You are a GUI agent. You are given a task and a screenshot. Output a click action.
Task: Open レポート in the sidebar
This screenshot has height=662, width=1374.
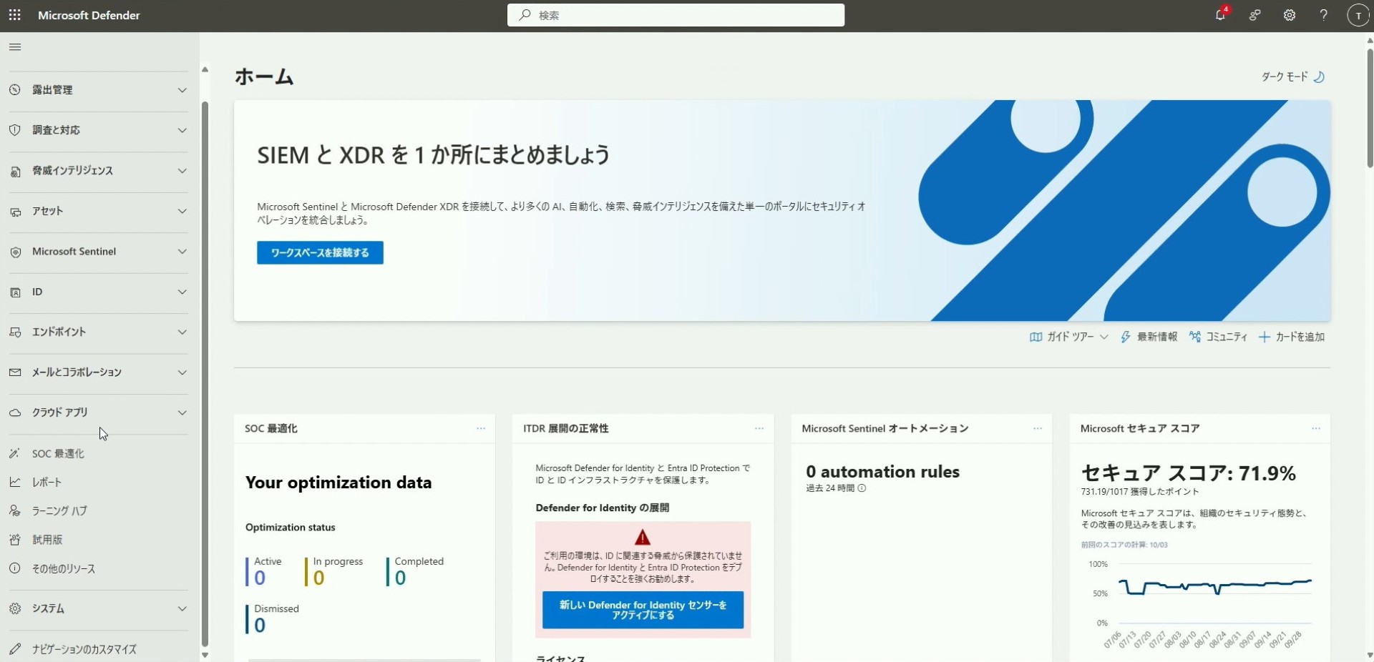tap(47, 483)
